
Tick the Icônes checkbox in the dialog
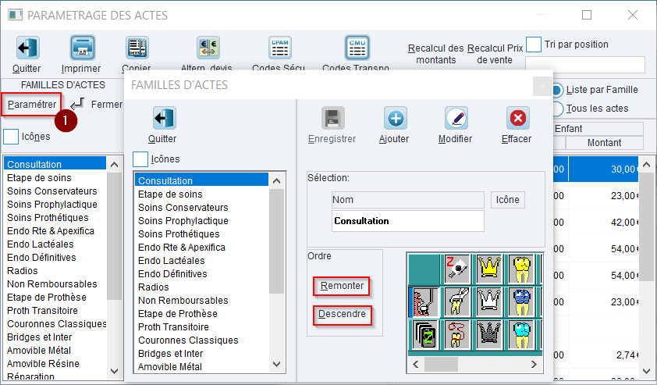140,159
